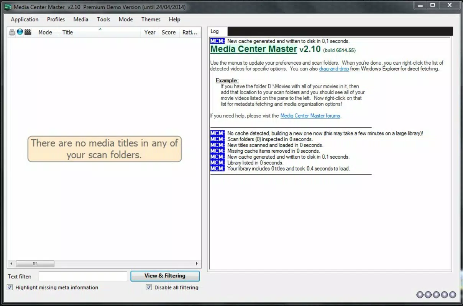Toggle Highlight missing meta information checkbox
The height and width of the screenshot is (306, 463).
(10, 287)
